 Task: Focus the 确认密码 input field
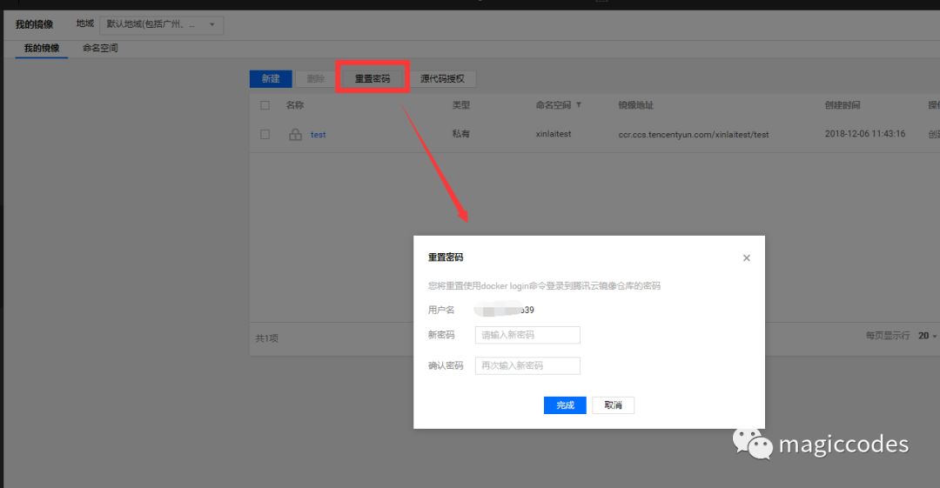[x=527, y=365]
